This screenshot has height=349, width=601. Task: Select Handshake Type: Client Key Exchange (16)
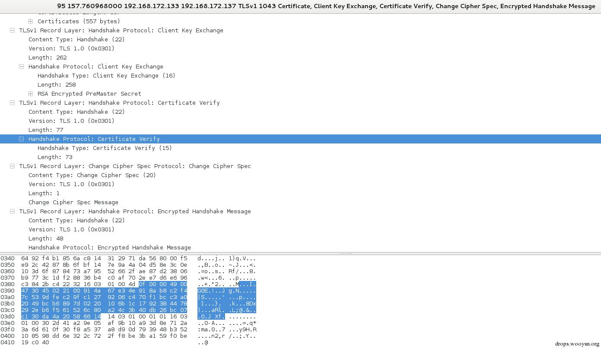106,75
